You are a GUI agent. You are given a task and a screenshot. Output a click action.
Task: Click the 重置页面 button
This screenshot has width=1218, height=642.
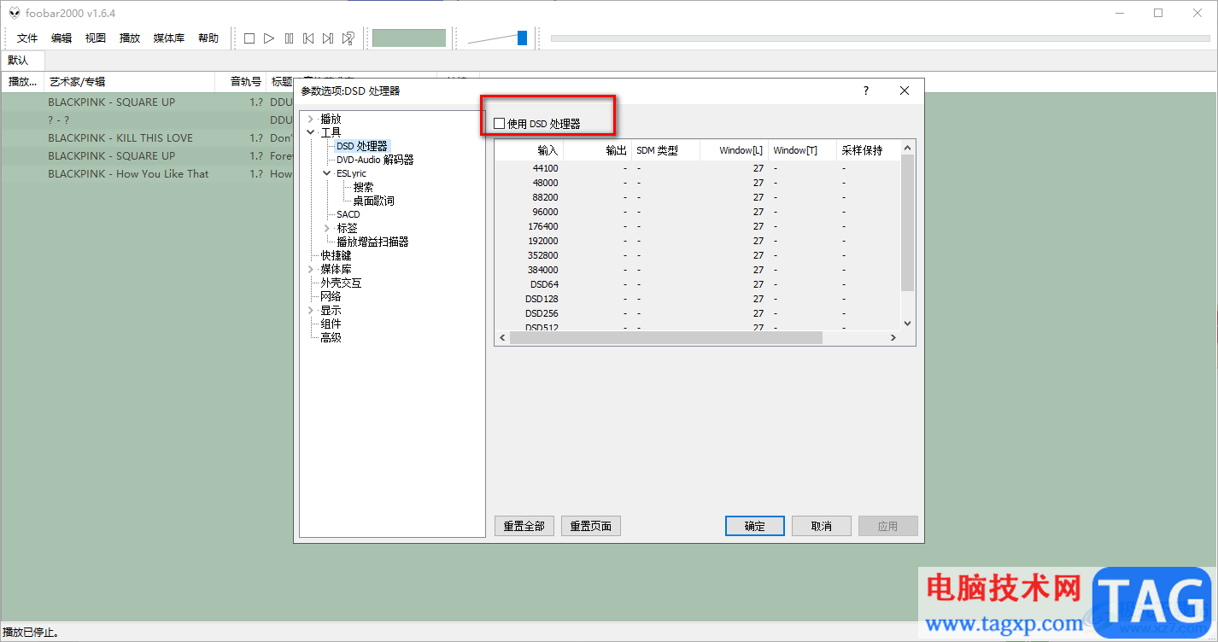(x=591, y=526)
